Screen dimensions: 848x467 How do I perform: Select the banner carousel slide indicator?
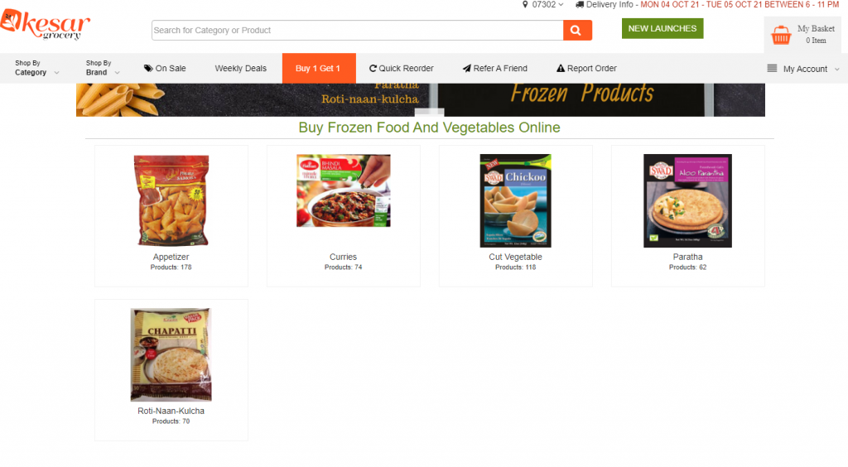pos(430,112)
